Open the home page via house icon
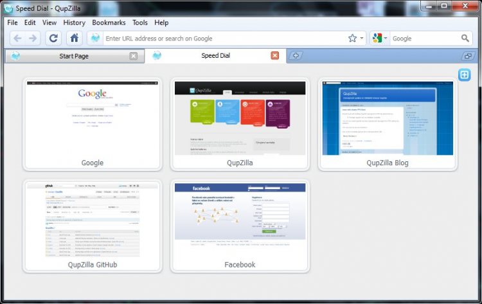 (x=75, y=38)
